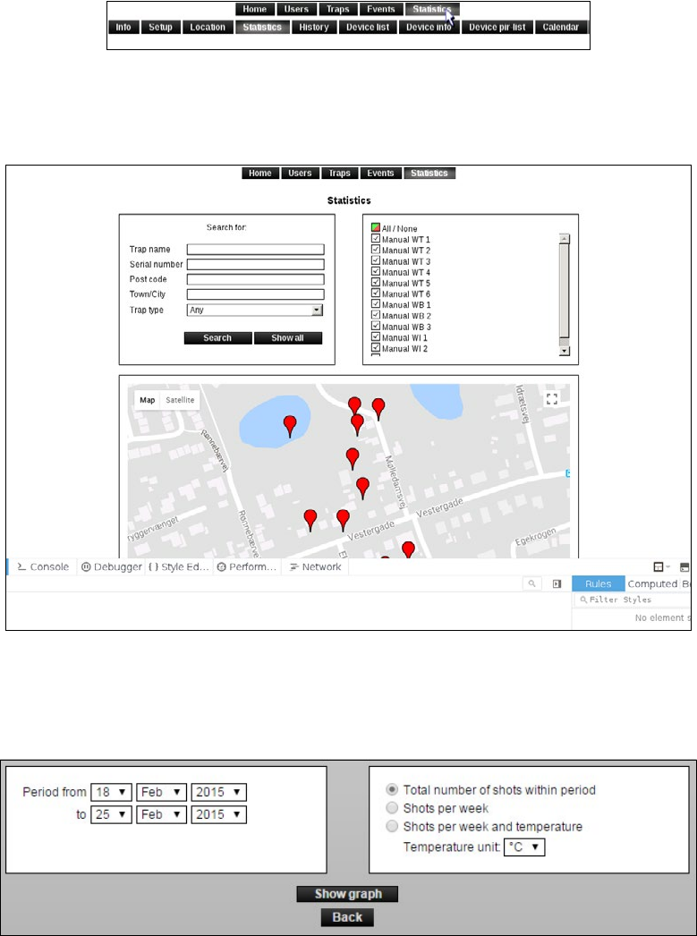The width and height of the screenshot is (697, 936).
Task: Toggle the Manual WI 2 checkbox
Action: tap(376, 348)
